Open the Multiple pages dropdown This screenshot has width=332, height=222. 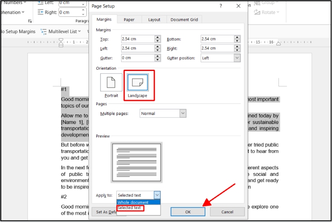tap(183, 113)
